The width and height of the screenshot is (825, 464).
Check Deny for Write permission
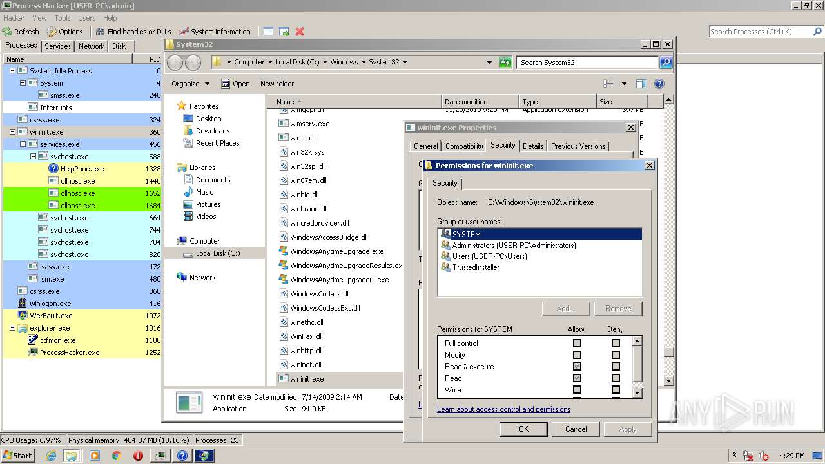coord(616,390)
